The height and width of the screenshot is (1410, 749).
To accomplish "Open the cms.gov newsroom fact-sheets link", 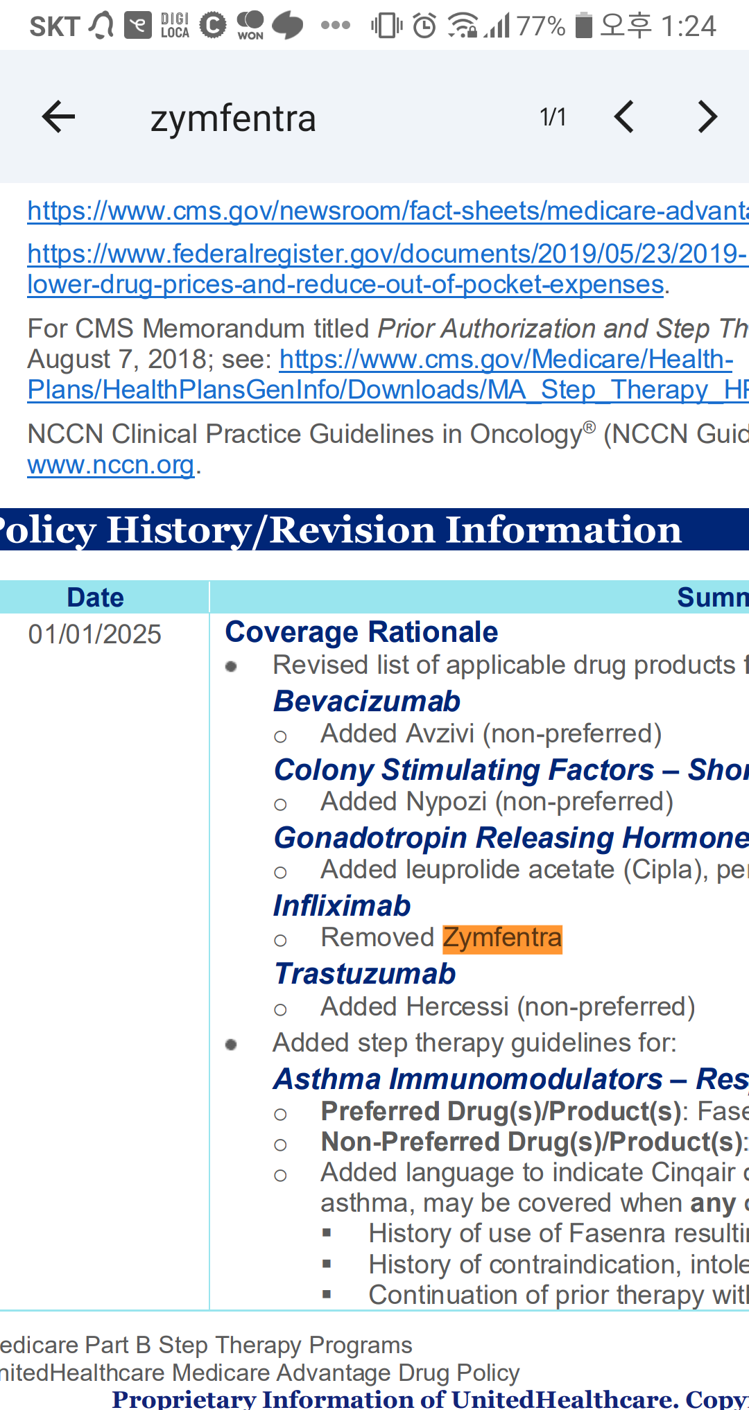I will (388, 210).
